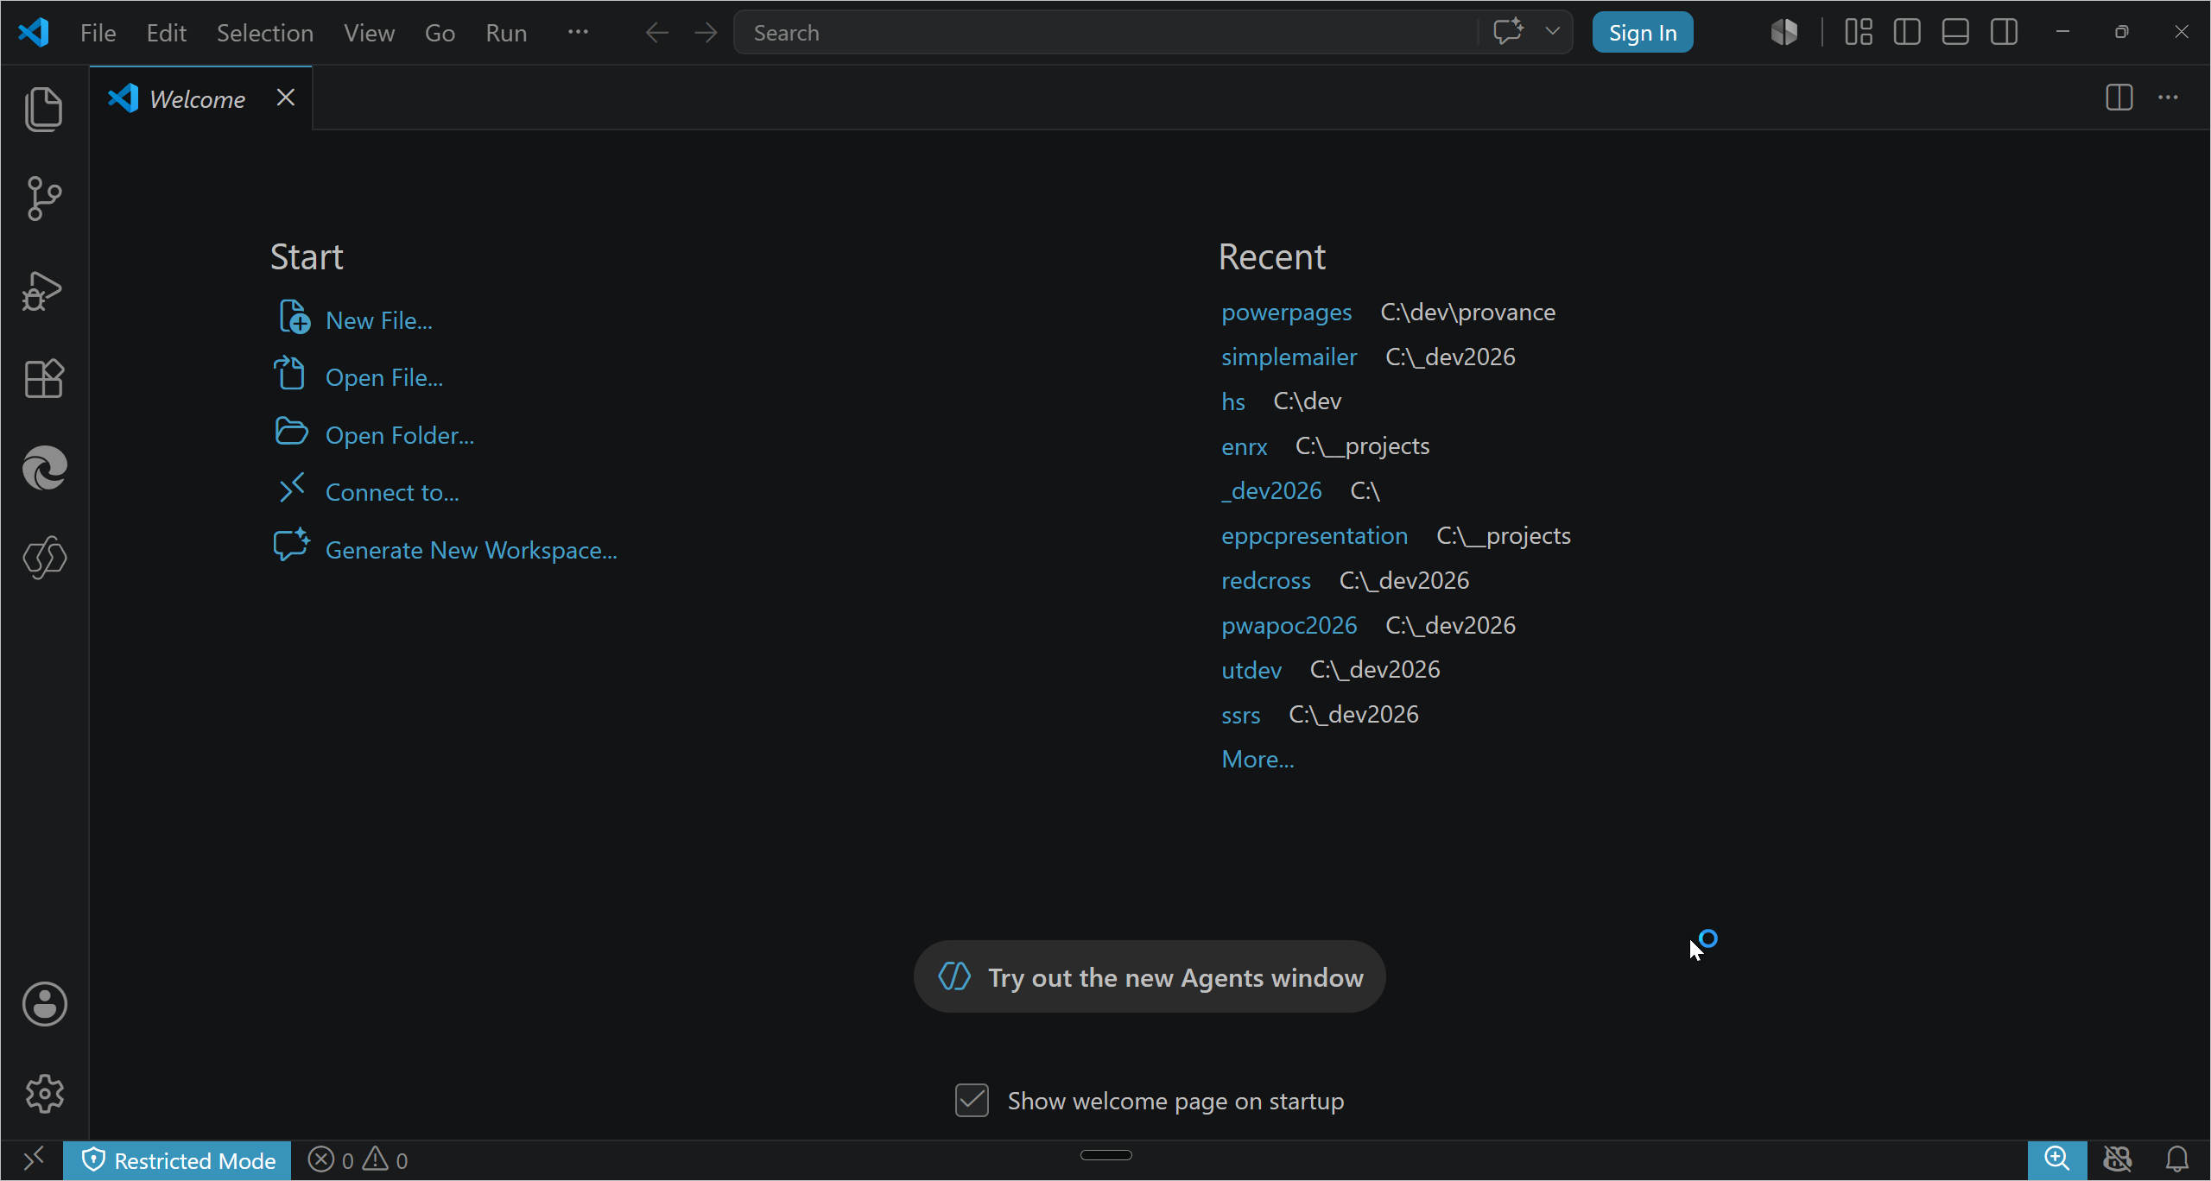Open the Manage gear icon
This screenshot has height=1181, width=2211.
pos(44,1094)
